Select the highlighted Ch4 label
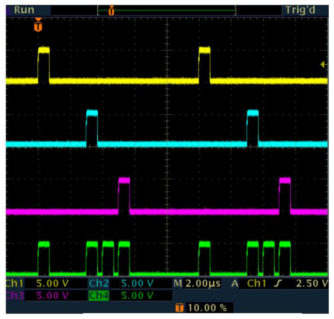Image resolution: width=334 pixels, height=319 pixels. point(99,296)
